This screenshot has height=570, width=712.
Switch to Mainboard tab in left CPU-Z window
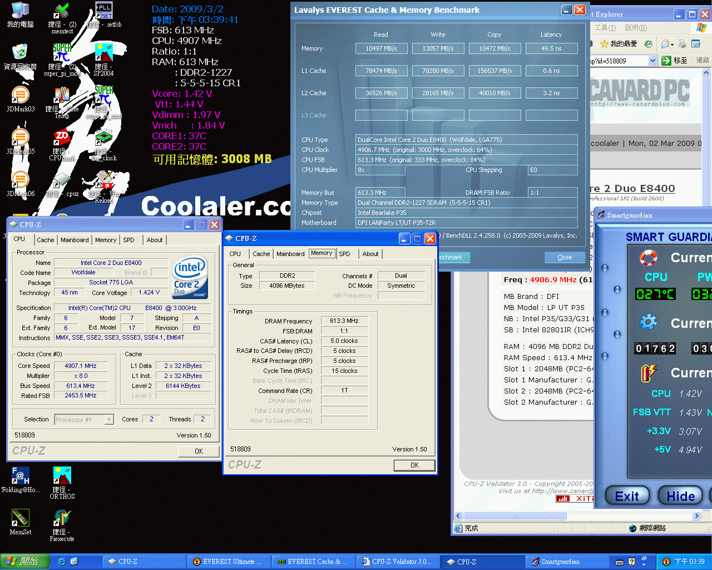coord(75,240)
